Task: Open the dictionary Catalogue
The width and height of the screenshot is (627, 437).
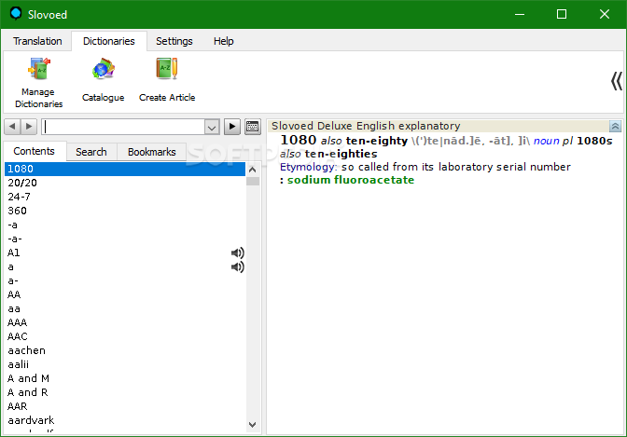Action: 104,80
